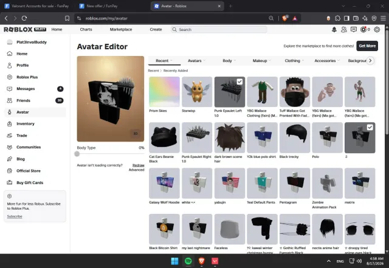Select the Starwisp item thumbnail
This screenshot has height=268, width=389.
(197, 92)
